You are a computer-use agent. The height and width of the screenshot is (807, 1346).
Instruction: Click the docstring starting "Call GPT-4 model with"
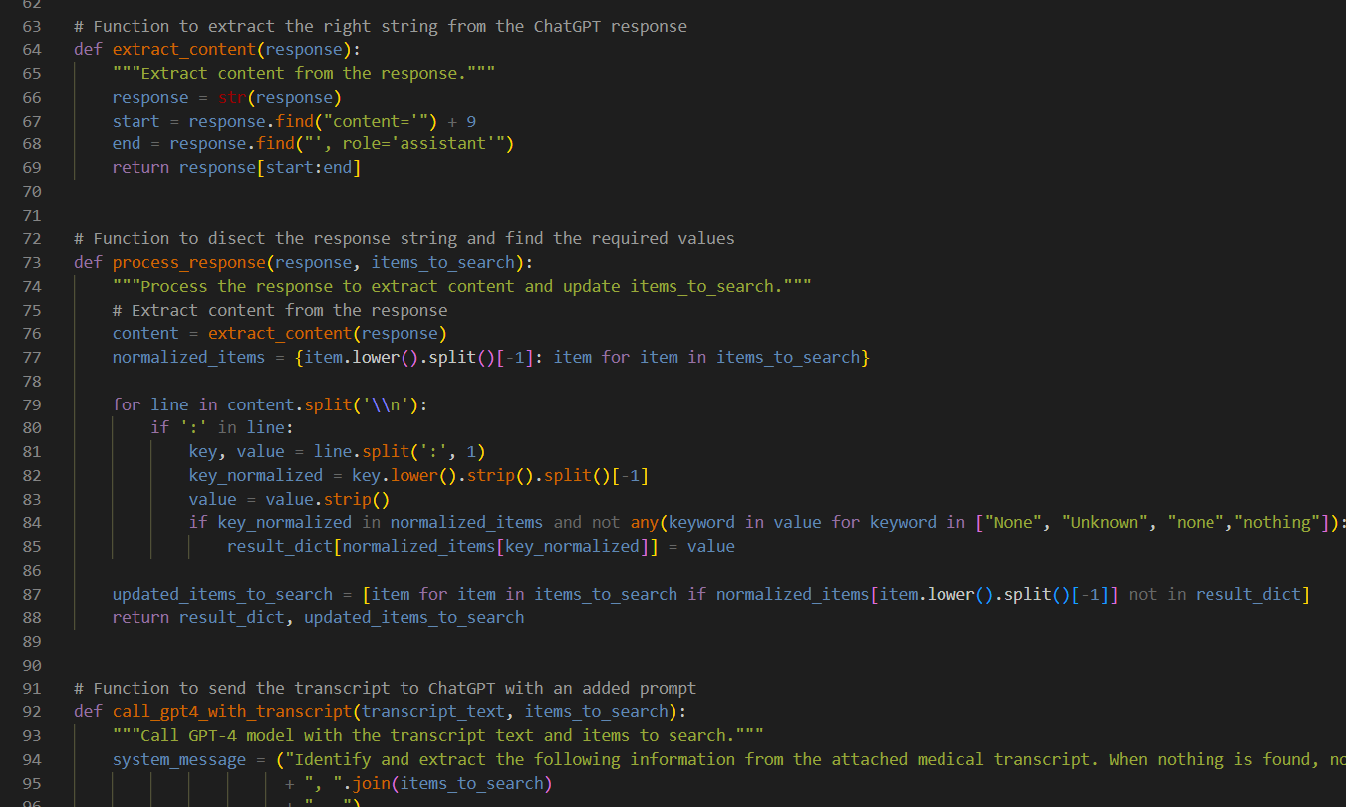click(x=437, y=736)
